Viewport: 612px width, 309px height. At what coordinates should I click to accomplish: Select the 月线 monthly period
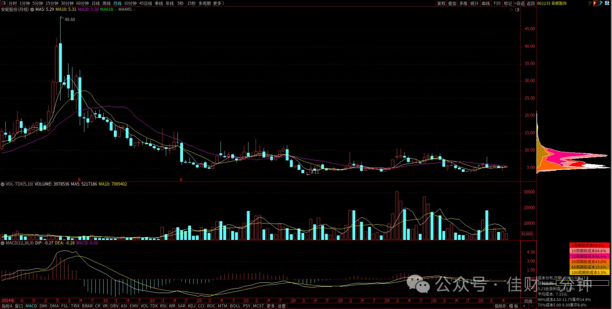117,3
